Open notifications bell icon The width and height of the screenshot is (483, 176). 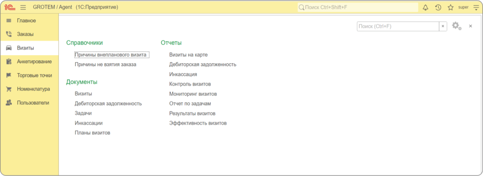pyautogui.click(x=425, y=8)
